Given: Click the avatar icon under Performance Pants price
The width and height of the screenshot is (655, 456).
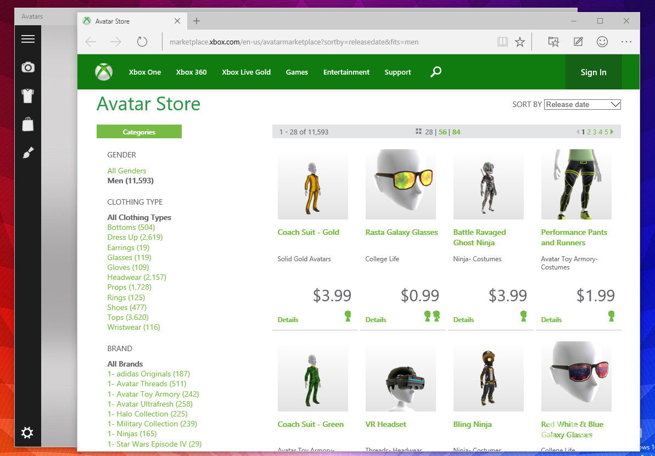Looking at the screenshot, I should coord(611,316).
